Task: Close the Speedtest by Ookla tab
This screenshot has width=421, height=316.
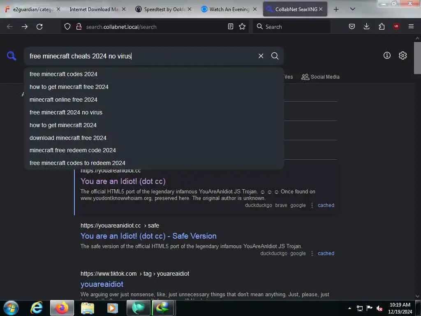Action: coord(190,9)
